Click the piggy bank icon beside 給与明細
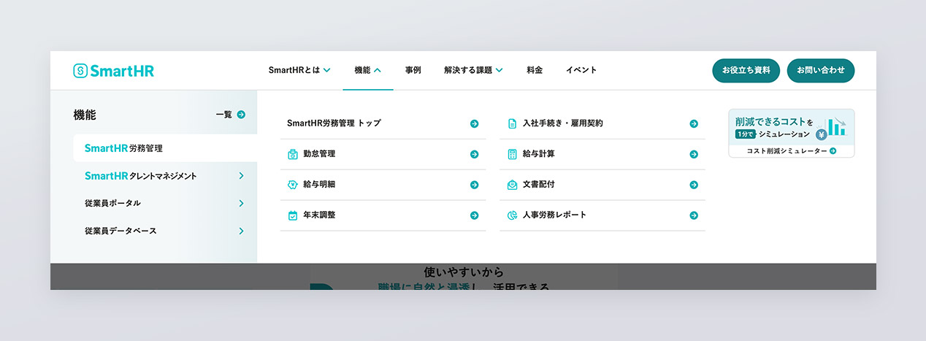 293,185
